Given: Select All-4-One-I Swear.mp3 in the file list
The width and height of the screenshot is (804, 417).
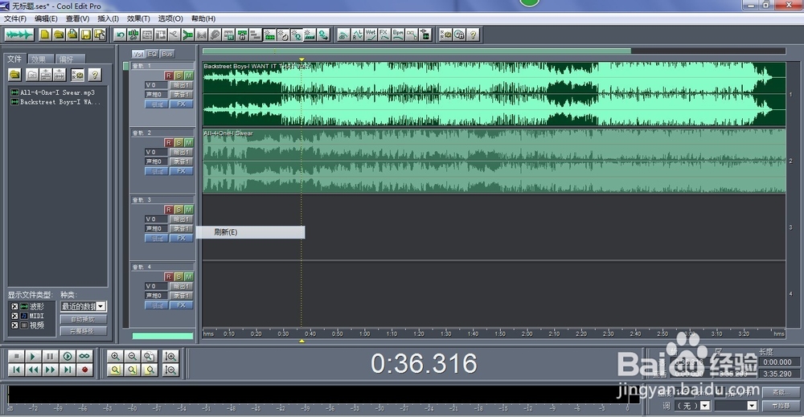Looking at the screenshot, I should click(x=52, y=92).
